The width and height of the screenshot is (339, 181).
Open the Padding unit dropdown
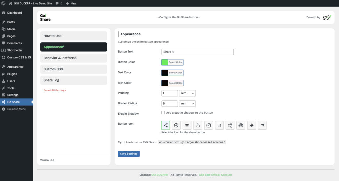click(187, 93)
